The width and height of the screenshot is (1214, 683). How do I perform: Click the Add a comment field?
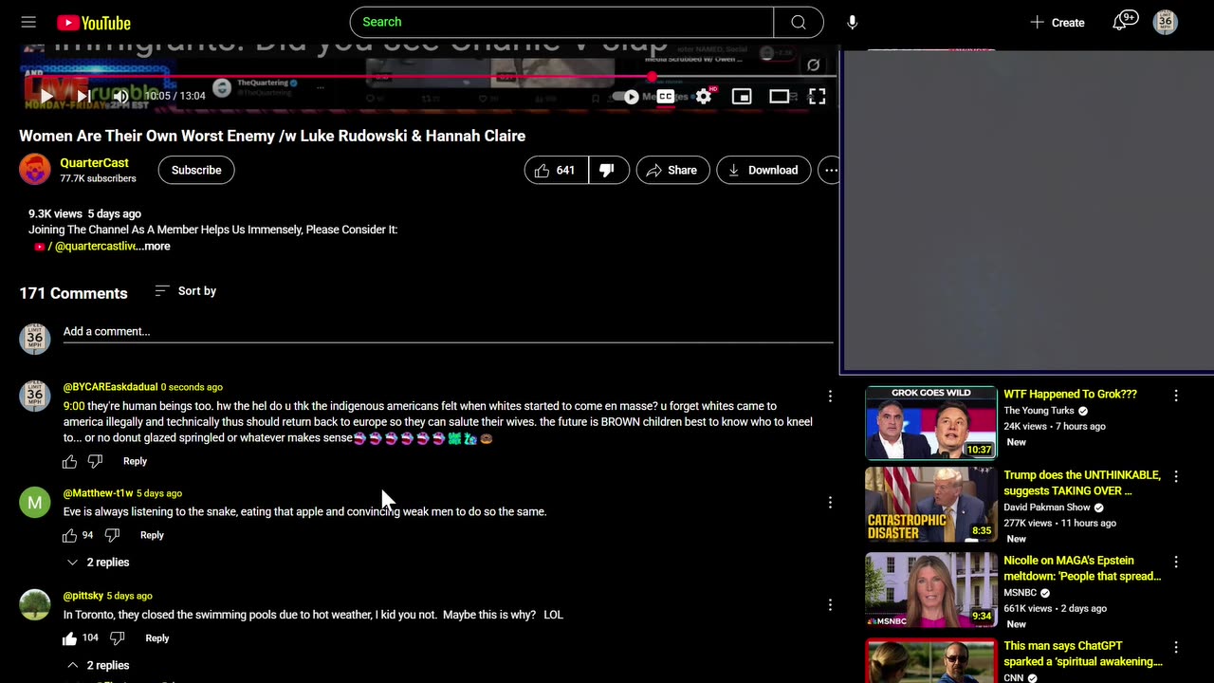[x=448, y=332]
